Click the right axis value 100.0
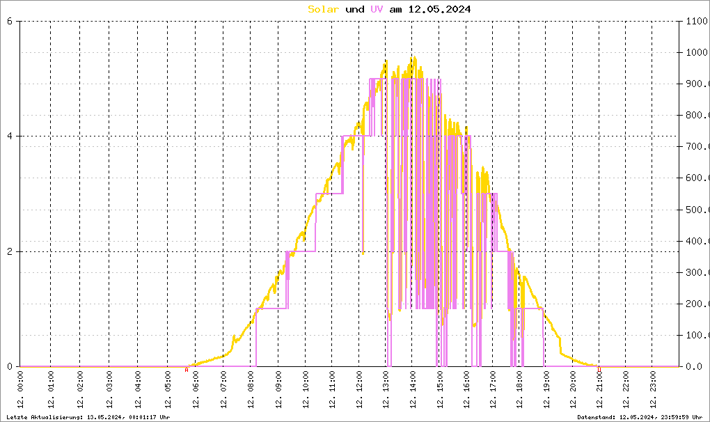This screenshot has width=710, height=422. point(696,336)
